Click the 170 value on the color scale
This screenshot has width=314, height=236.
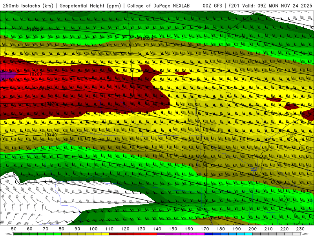point(205,229)
